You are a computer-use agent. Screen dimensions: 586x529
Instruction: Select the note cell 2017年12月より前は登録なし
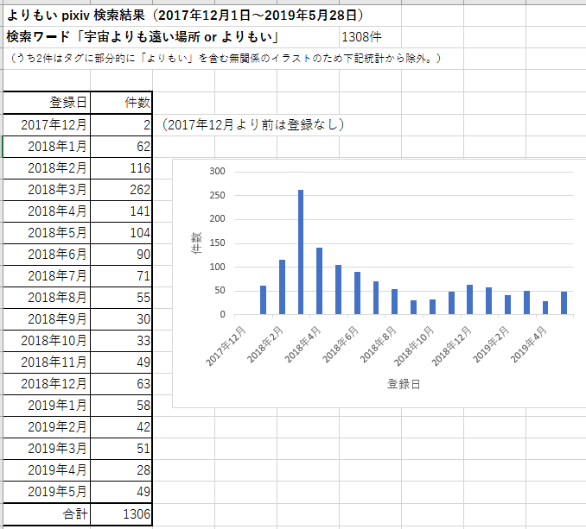(x=252, y=124)
